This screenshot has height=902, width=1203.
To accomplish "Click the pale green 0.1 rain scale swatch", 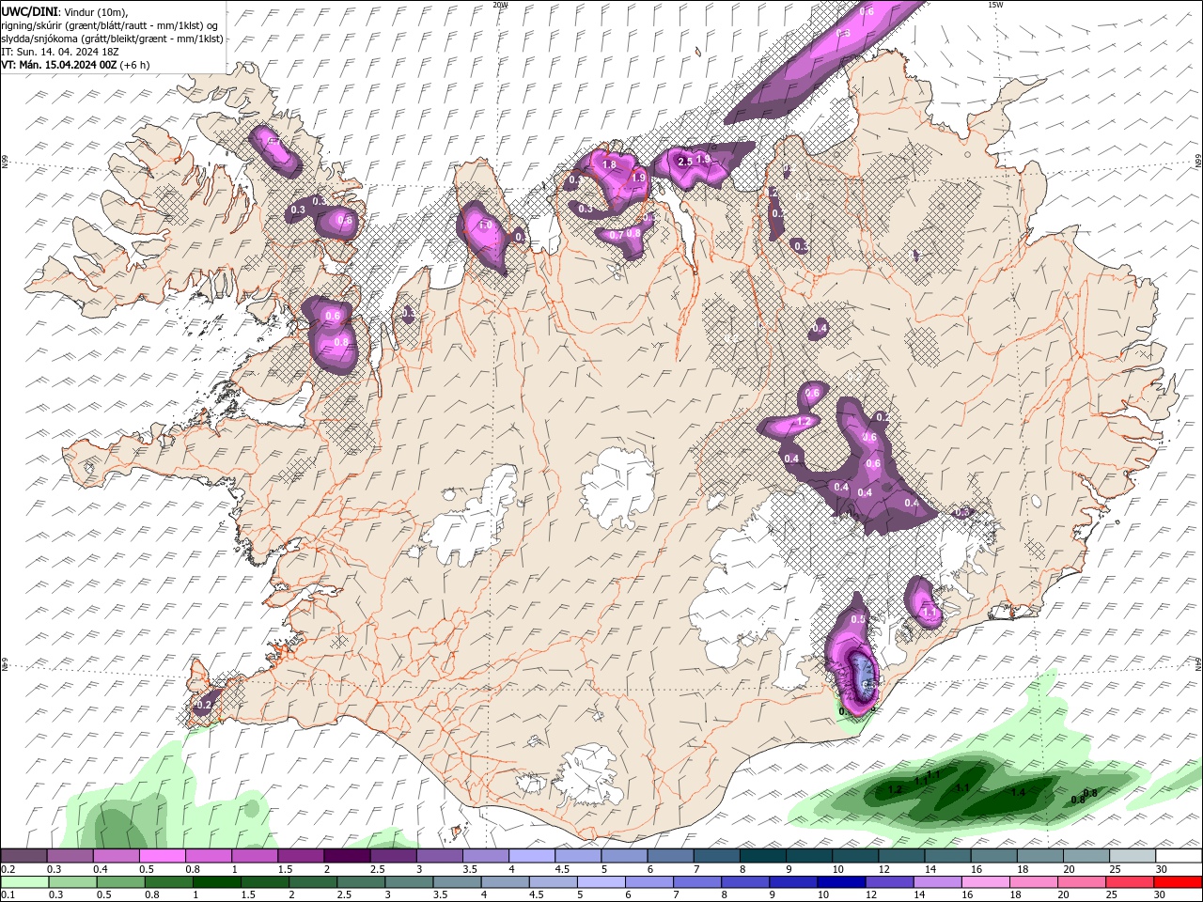I will [x=24, y=882].
